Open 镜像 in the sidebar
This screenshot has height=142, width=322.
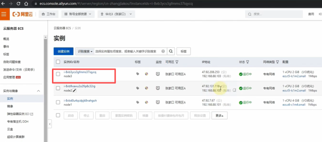tap(10, 106)
